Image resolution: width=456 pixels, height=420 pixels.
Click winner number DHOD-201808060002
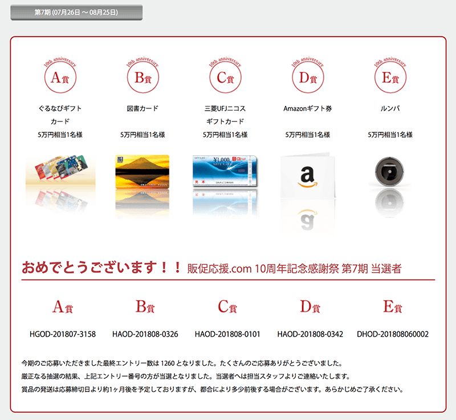pos(393,334)
